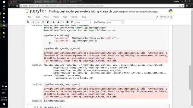Open Microsoft Store from the taskbar

click(4, 17)
